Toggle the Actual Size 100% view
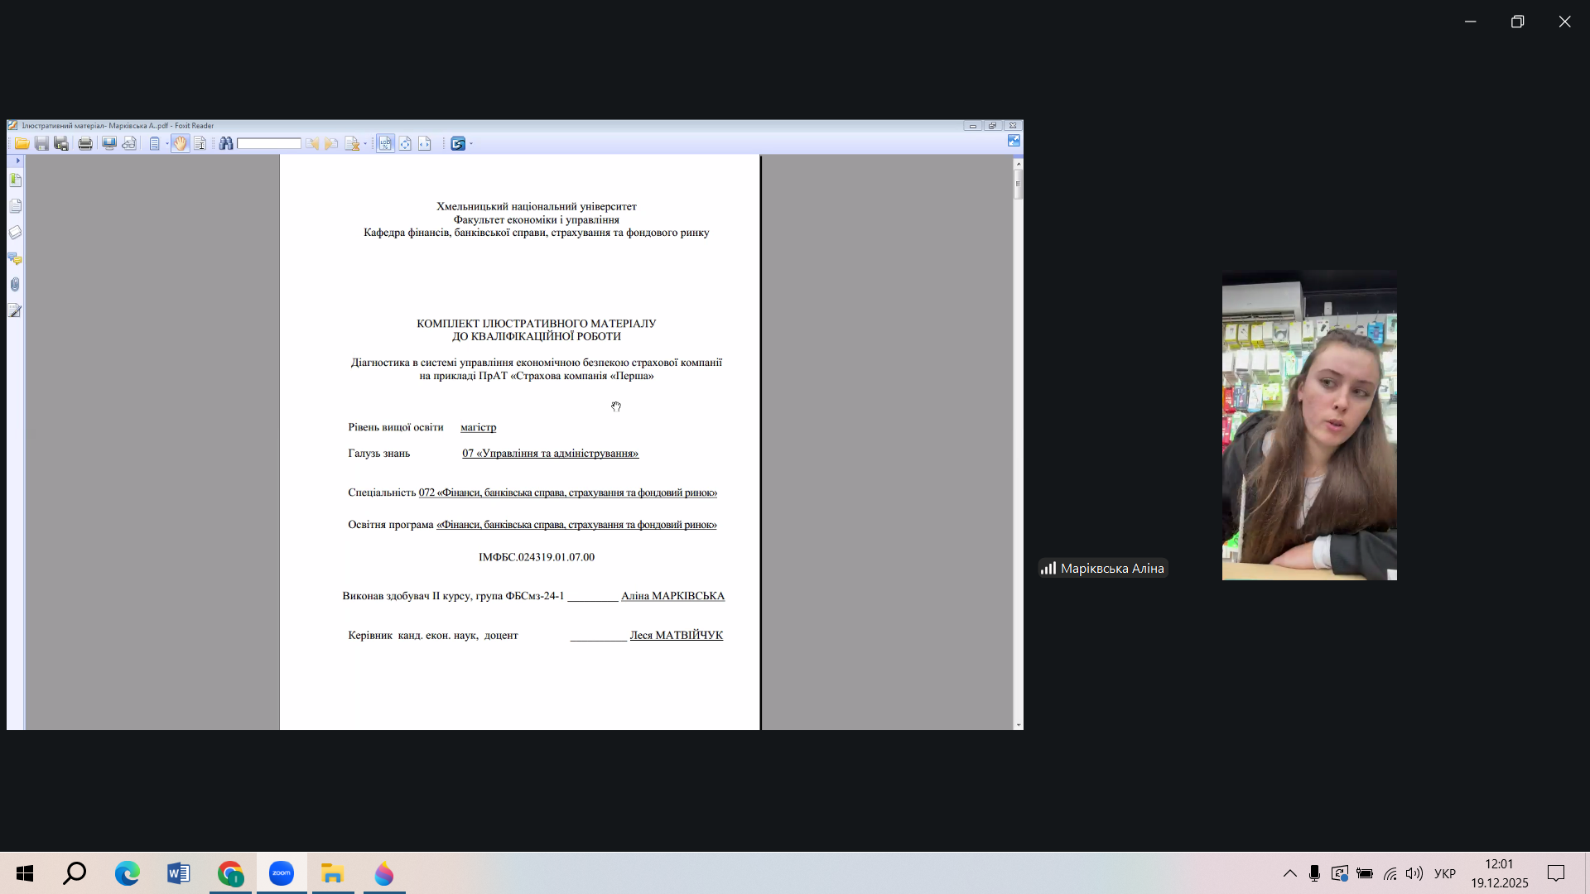This screenshot has height=894, width=1590. [x=385, y=143]
